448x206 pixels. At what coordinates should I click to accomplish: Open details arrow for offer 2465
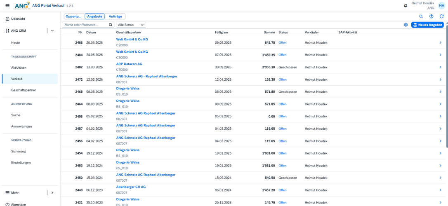pyautogui.click(x=440, y=91)
